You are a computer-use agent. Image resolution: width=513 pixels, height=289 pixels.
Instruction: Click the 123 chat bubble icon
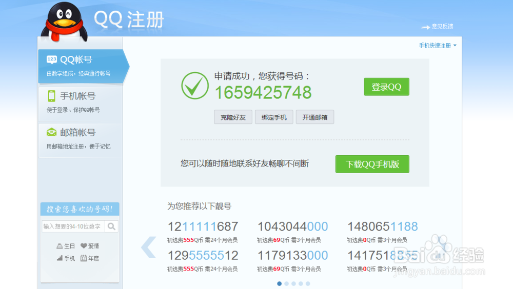coord(52,59)
